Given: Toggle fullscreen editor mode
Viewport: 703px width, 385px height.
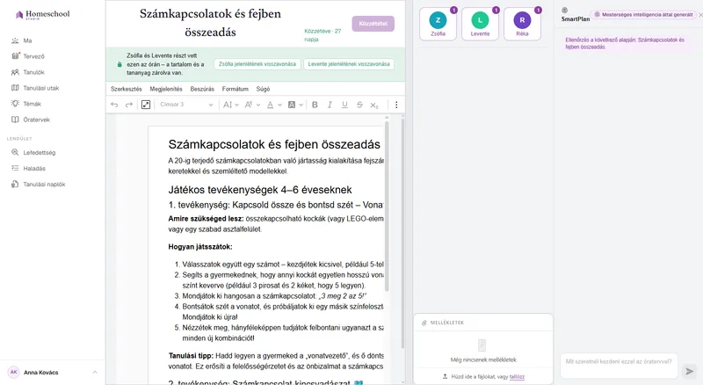Looking at the screenshot, I should 146,105.
